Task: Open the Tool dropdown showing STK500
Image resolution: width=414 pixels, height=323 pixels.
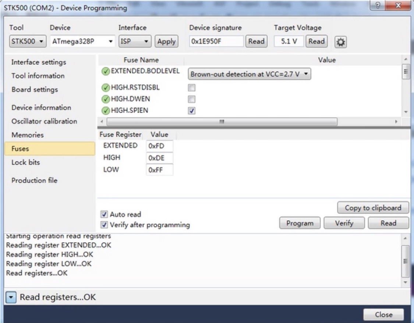Action: (x=28, y=41)
